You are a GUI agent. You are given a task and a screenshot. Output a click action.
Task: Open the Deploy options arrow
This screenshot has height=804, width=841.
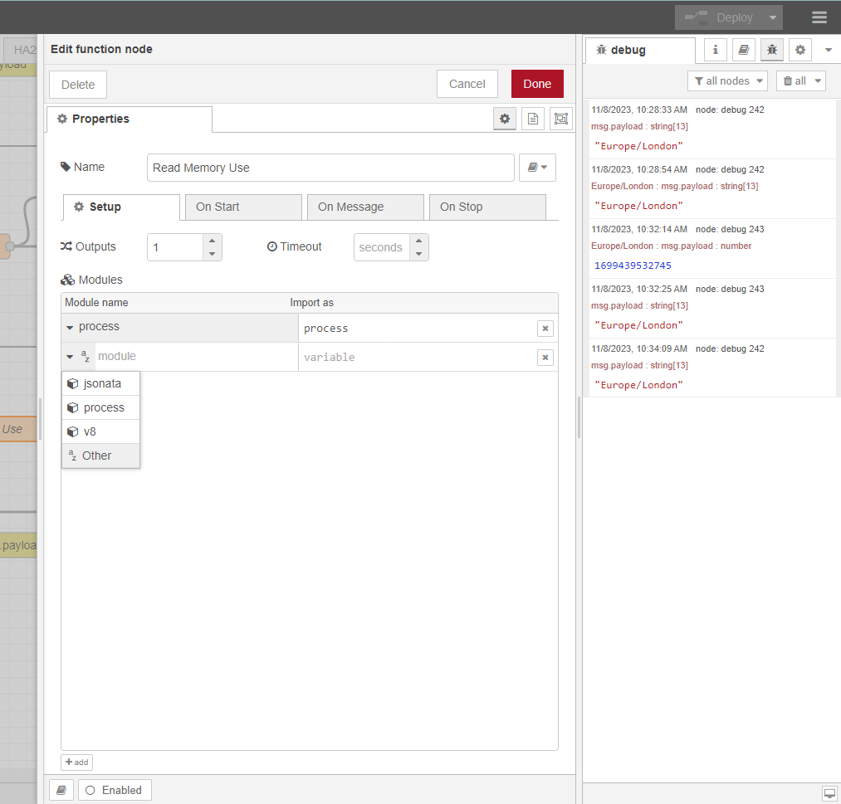click(773, 17)
